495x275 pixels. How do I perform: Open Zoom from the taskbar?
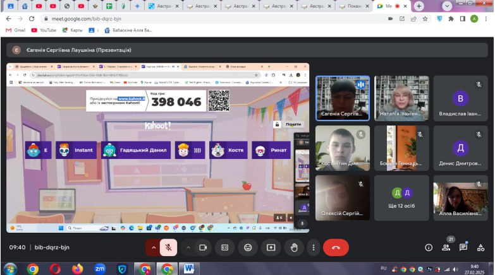[x=100, y=269]
